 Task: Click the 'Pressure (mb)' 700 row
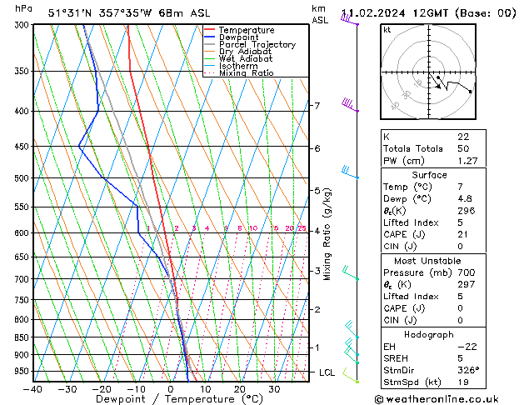(x=433, y=272)
